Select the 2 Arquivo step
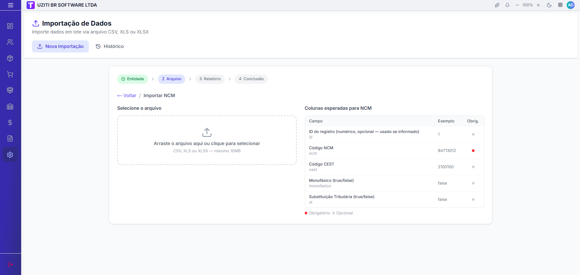580x275 pixels. pyautogui.click(x=172, y=79)
